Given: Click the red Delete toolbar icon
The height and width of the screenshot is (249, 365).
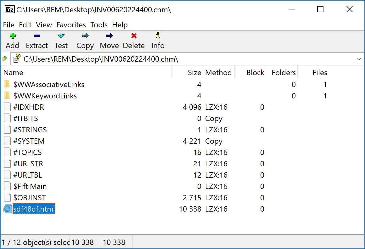Looking at the screenshot, I should coord(134,36).
